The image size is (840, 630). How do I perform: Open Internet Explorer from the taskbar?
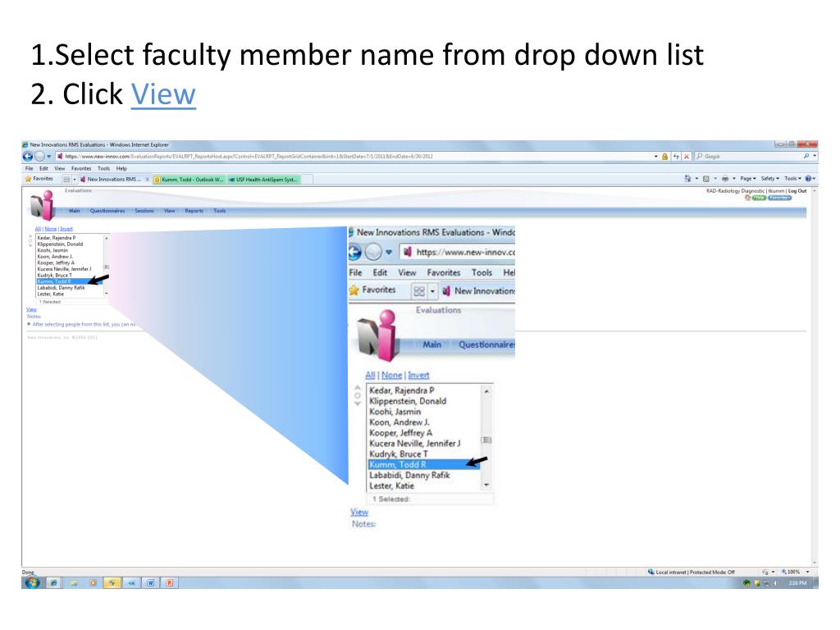point(53,583)
